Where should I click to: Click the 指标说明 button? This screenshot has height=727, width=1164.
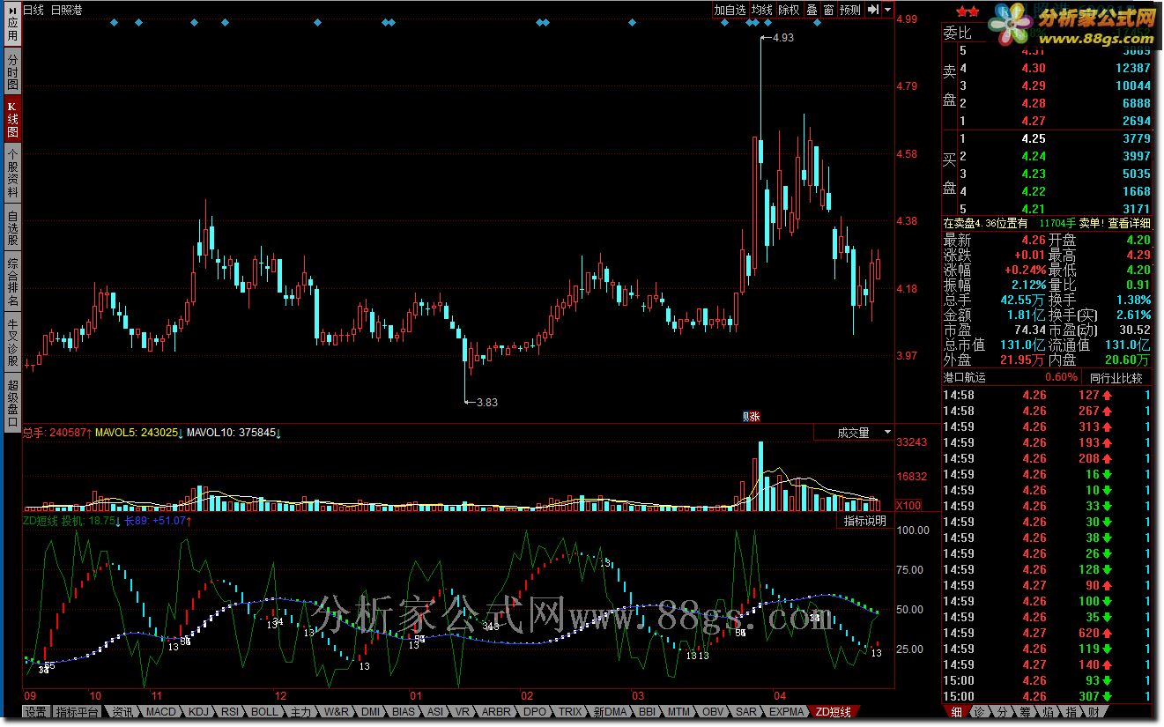[865, 521]
